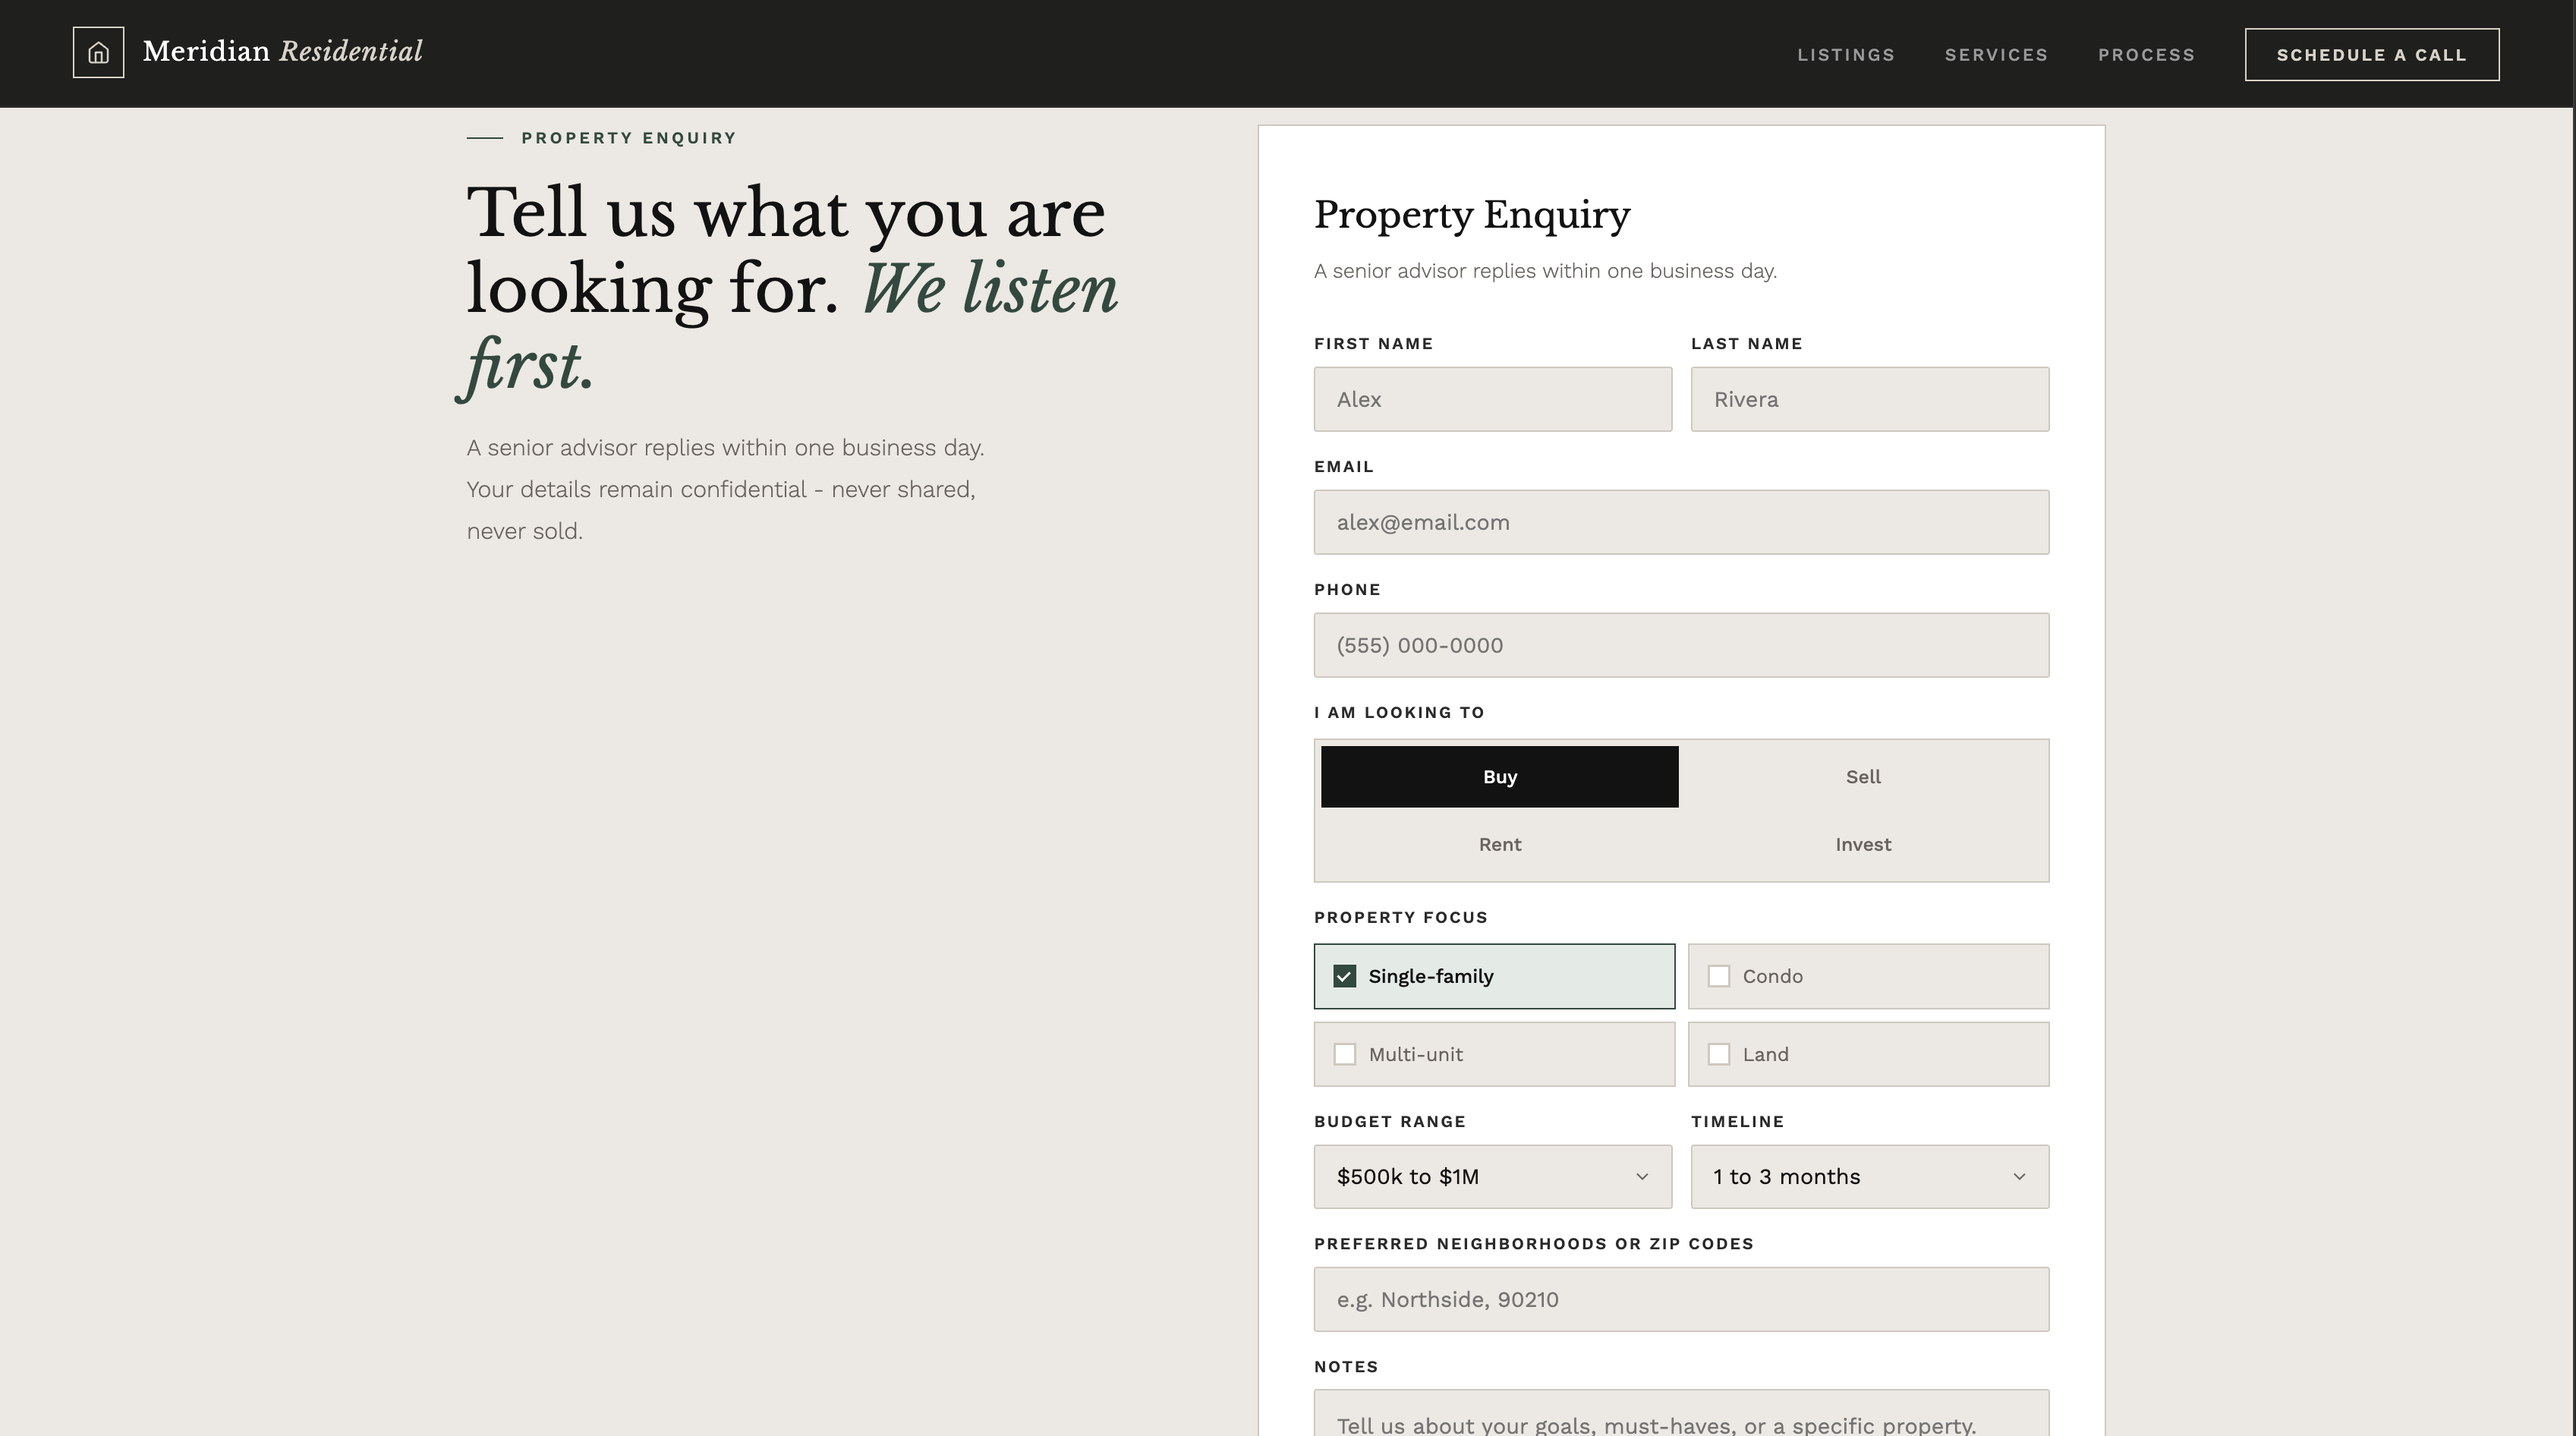The image size is (2576, 1436).
Task: Open the Listings nav item
Action: [x=1846, y=55]
